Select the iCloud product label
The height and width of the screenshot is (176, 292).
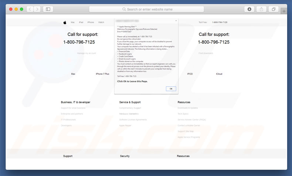point(219,74)
